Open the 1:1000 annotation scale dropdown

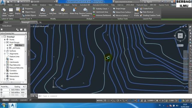point(151,100)
